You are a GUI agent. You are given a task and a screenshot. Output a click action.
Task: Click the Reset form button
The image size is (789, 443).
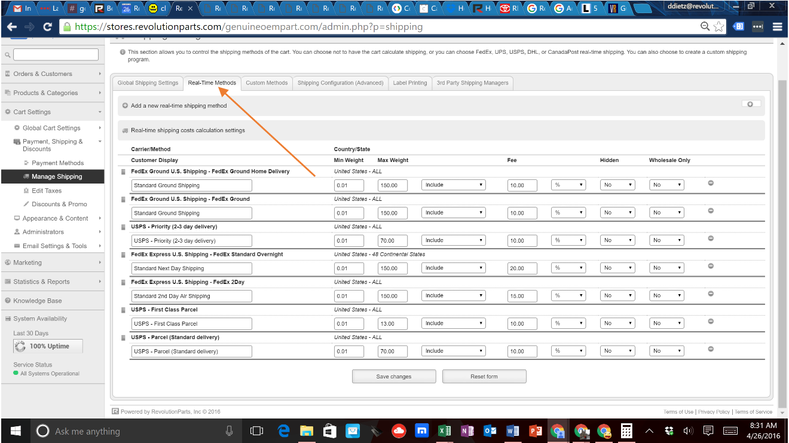(484, 377)
